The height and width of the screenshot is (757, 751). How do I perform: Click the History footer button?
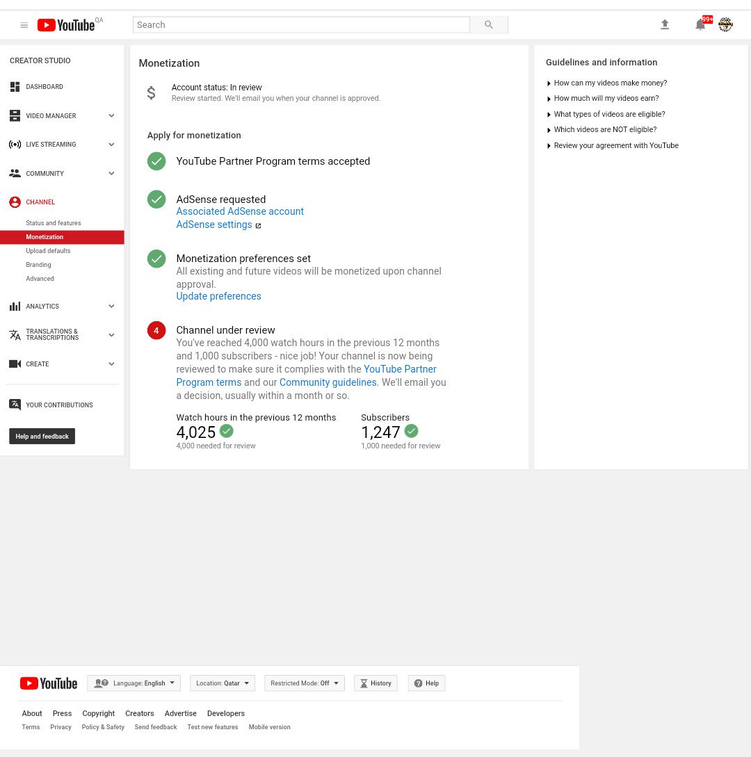click(x=375, y=683)
